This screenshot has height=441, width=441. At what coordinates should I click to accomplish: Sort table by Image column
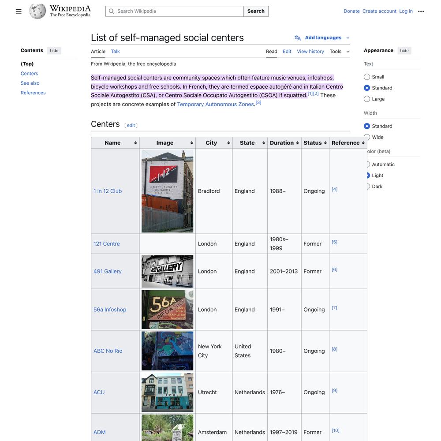(x=191, y=143)
